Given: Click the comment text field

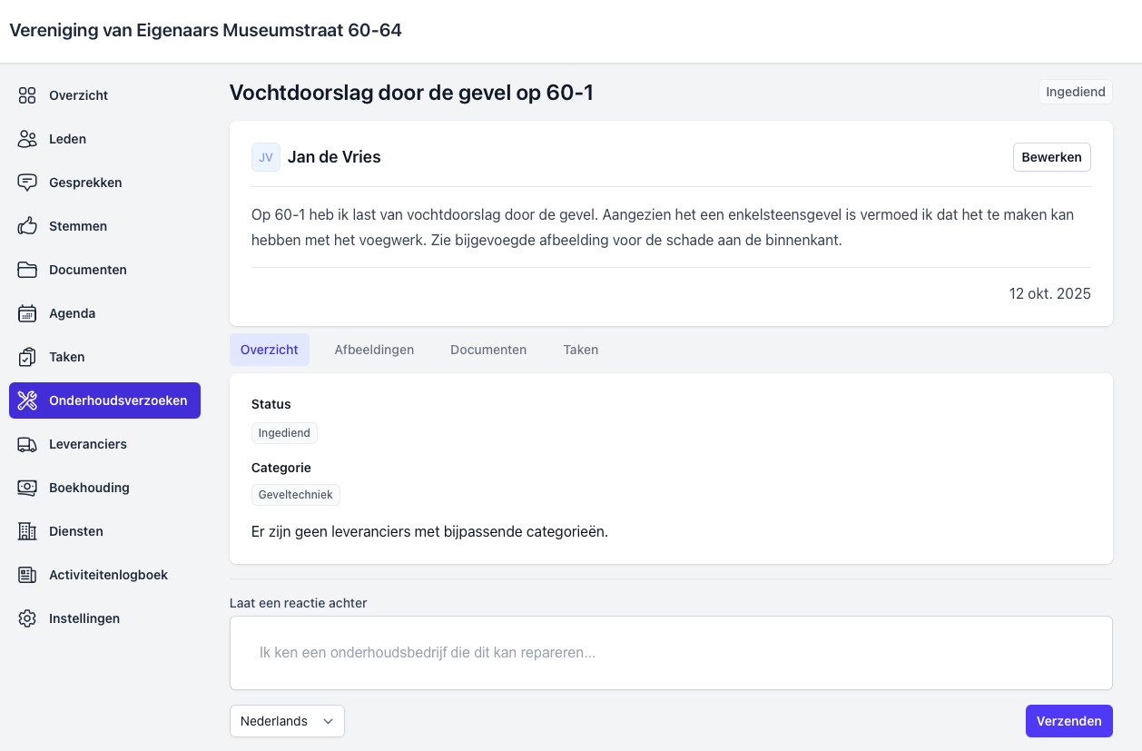Looking at the screenshot, I should pos(671,653).
